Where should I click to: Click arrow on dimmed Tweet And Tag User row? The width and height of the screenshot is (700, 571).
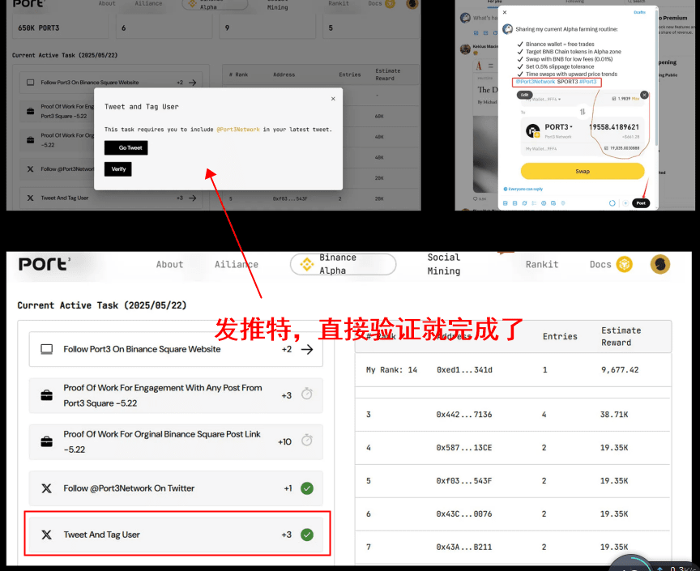point(192,198)
